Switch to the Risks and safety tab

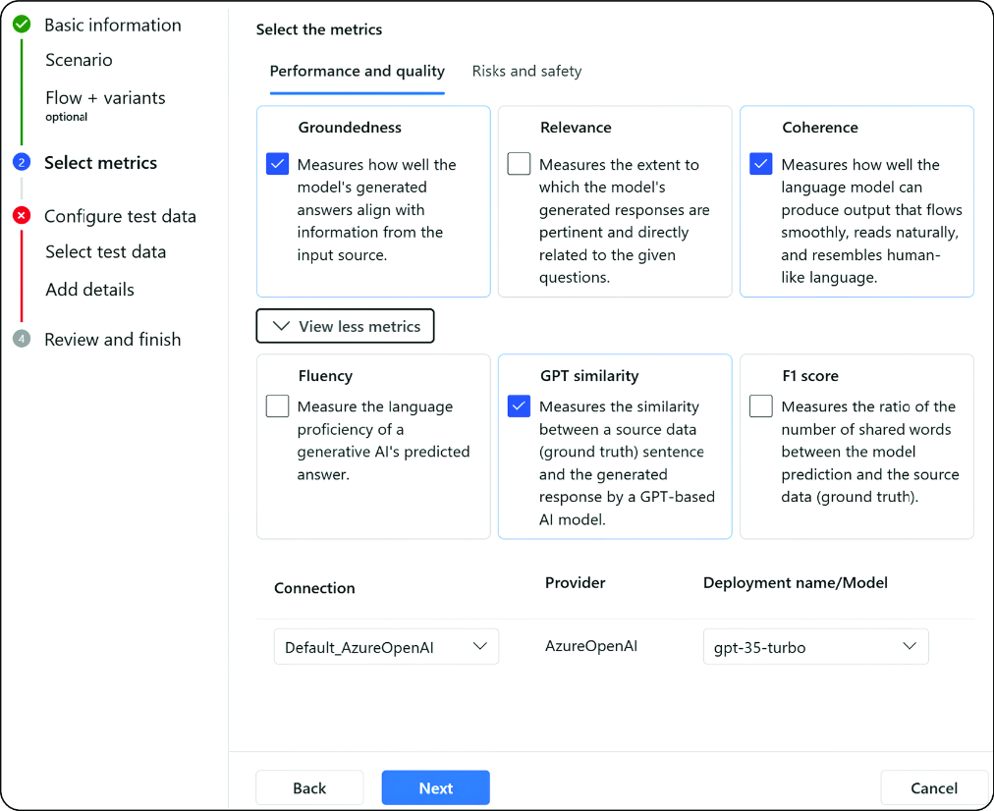tap(526, 71)
